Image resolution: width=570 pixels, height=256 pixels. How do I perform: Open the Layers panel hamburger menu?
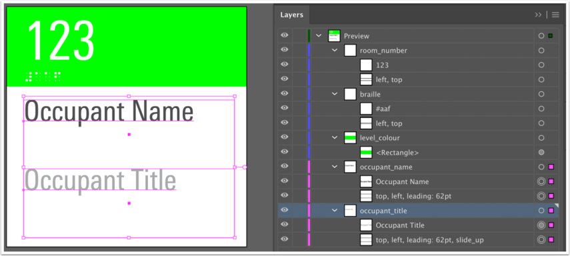[x=555, y=15]
